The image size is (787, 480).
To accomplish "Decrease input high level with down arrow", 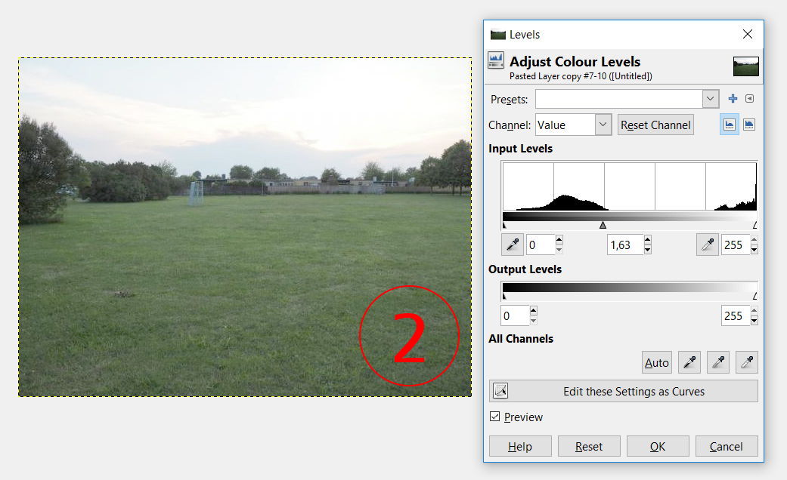I will [754, 250].
